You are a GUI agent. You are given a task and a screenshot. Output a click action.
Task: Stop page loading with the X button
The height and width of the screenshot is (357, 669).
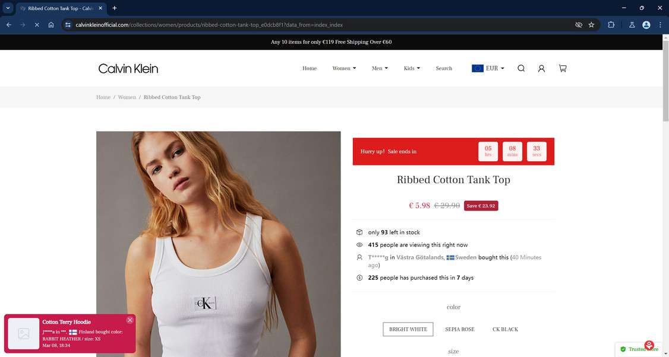(x=37, y=25)
